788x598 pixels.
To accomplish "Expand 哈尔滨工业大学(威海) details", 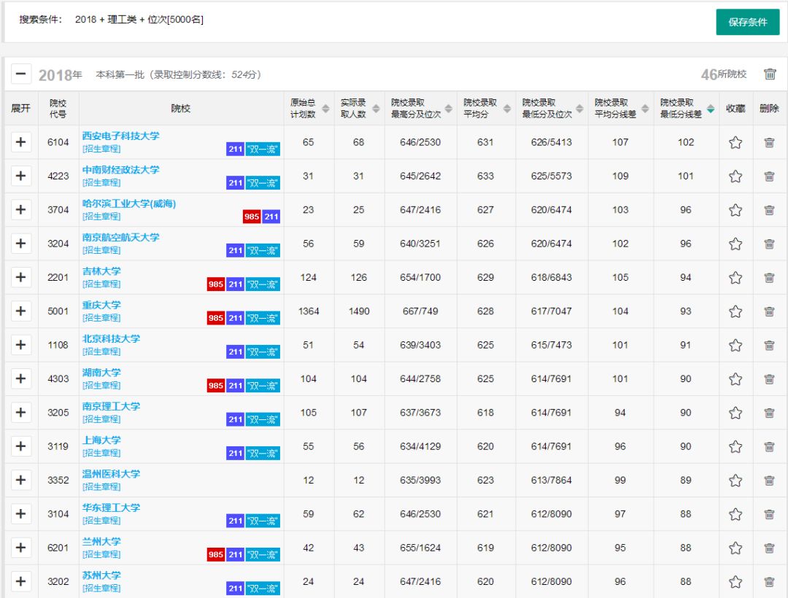I will pos(20,209).
